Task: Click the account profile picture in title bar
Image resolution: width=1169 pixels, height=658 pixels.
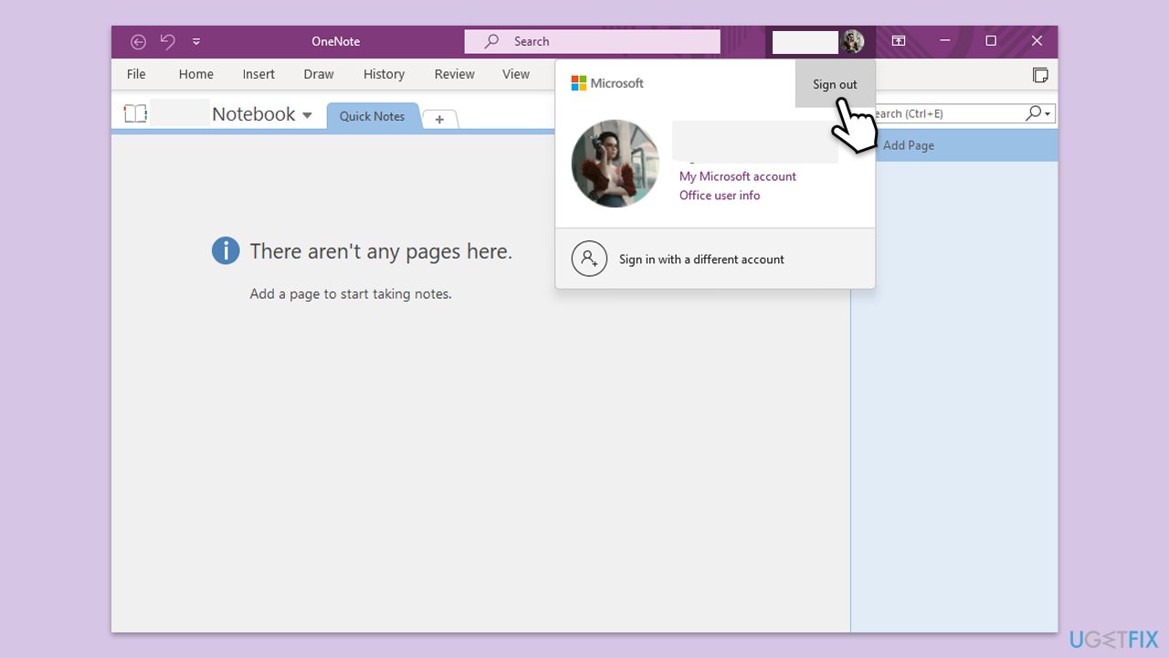Action: 853,41
